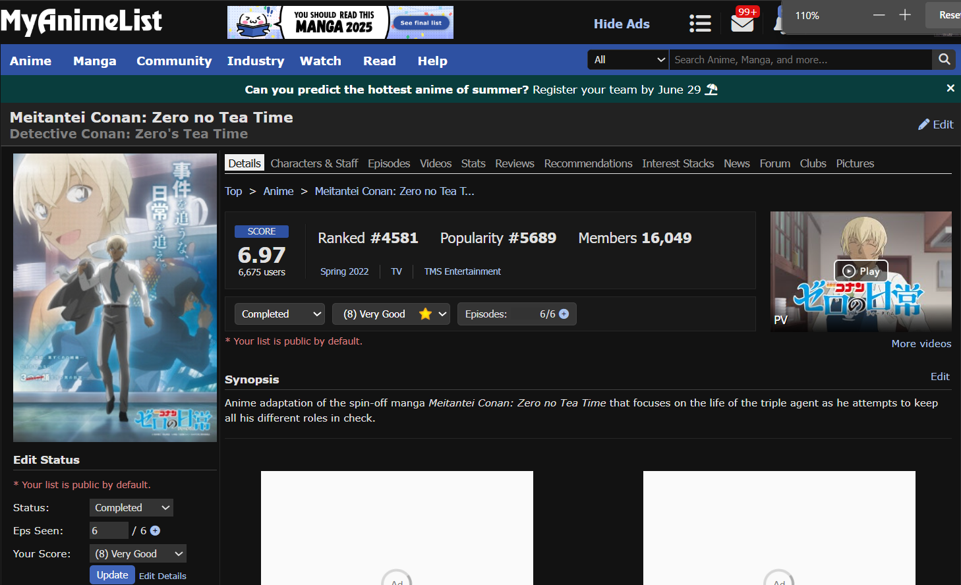Click the Members 16,049 text
Image resolution: width=961 pixels, height=585 pixels.
point(635,238)
